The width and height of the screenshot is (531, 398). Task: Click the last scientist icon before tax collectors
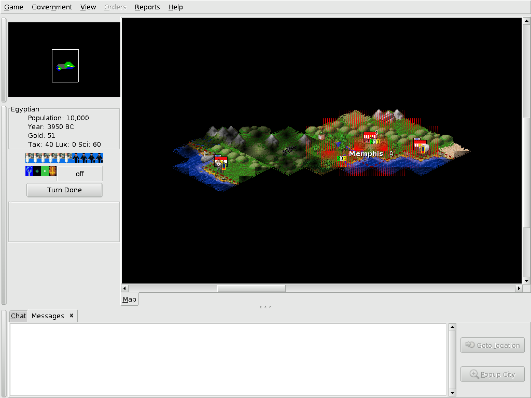click(68, 158)
